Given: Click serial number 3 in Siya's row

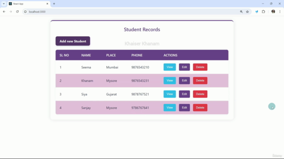Looking at the screenshot, I should (x=60, y=94).
